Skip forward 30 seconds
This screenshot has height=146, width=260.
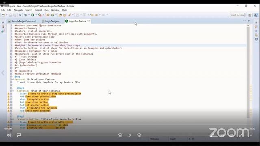tap(139, 135)
